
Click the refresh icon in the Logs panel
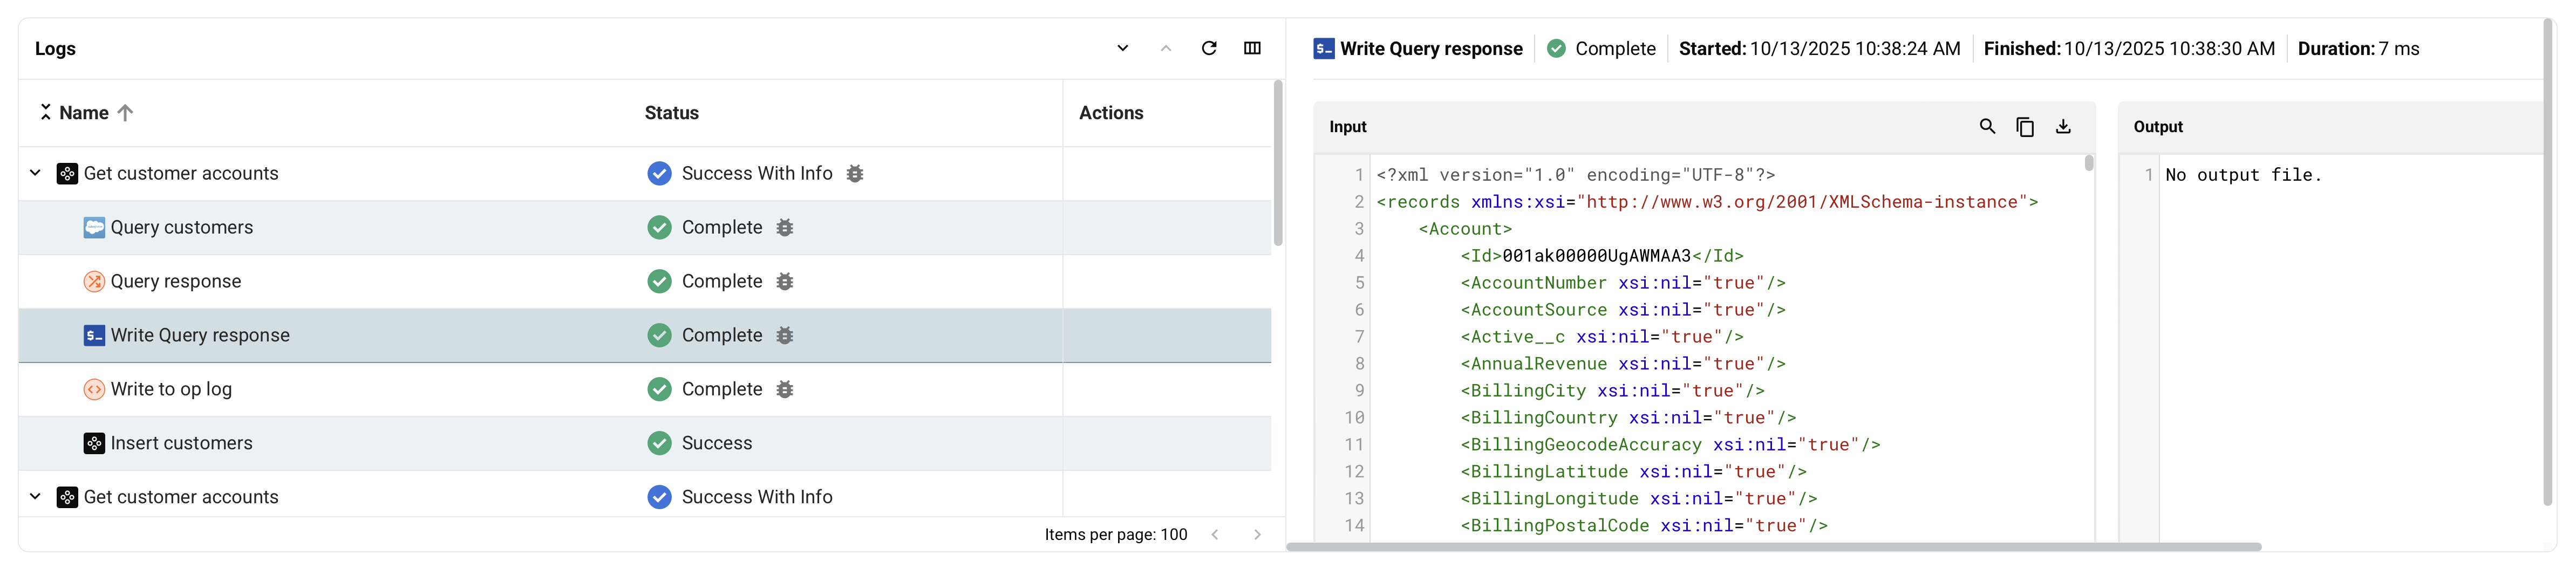point(1210,48)
